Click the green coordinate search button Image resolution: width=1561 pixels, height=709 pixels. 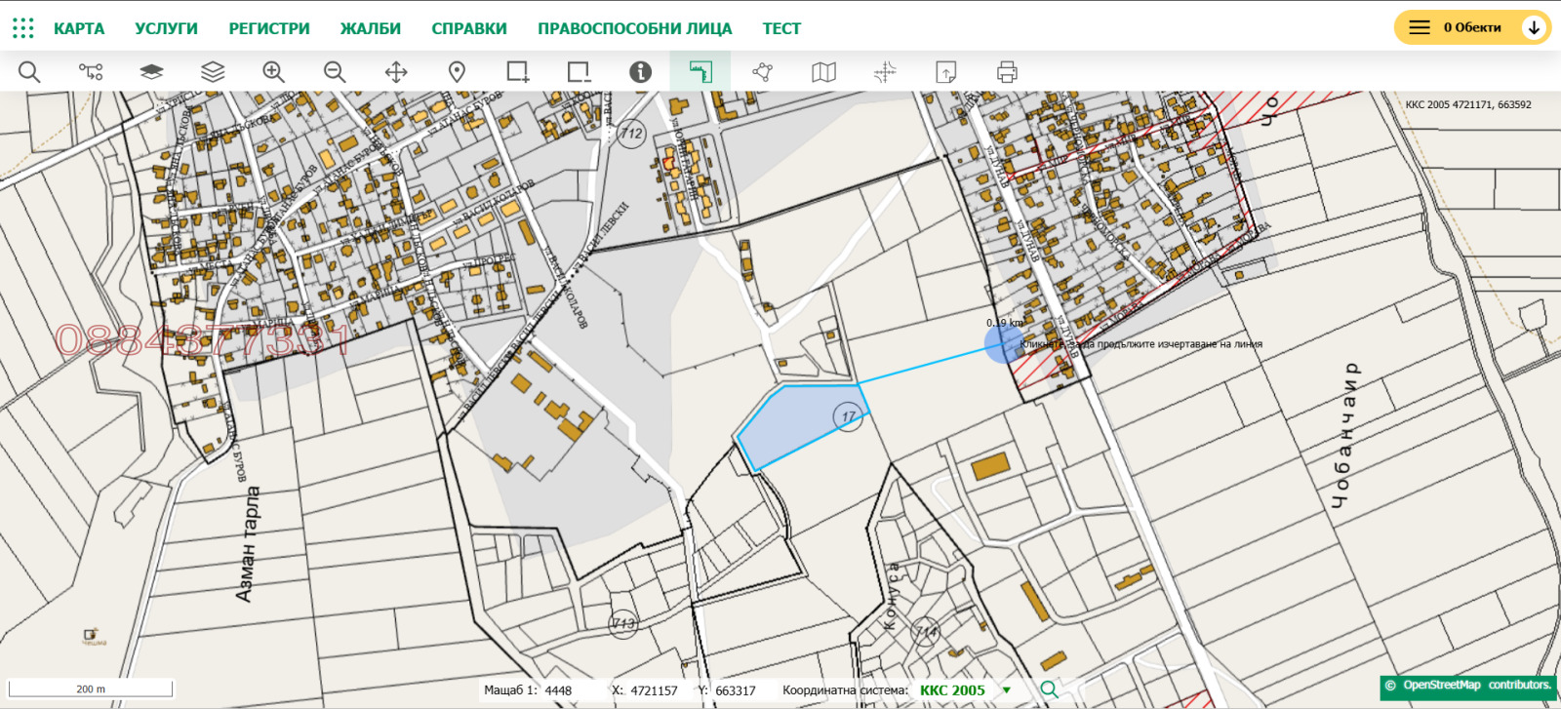(1049, 689)
